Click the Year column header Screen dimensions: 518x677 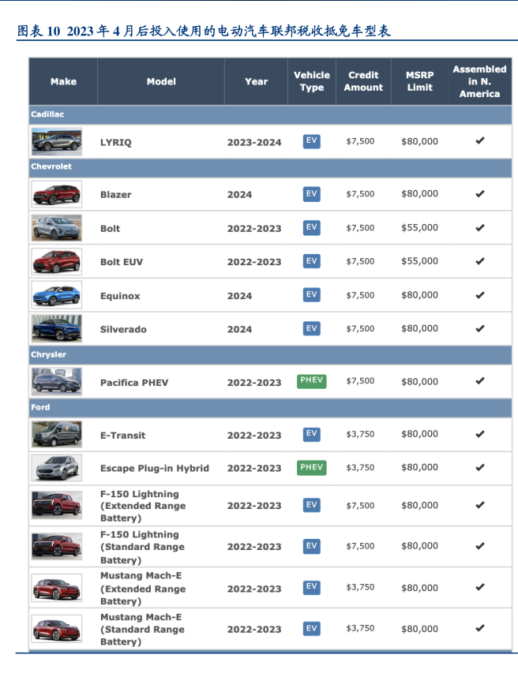(256, 81)
